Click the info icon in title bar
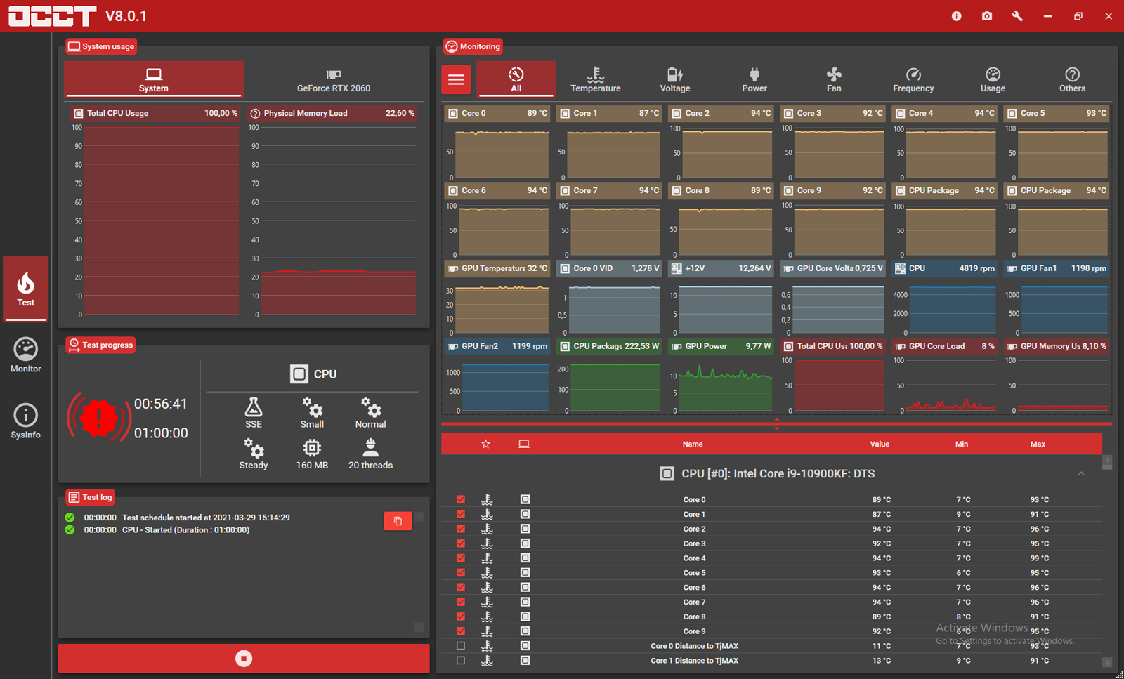The image size is (1124, 679). click(x=956, y=15)
